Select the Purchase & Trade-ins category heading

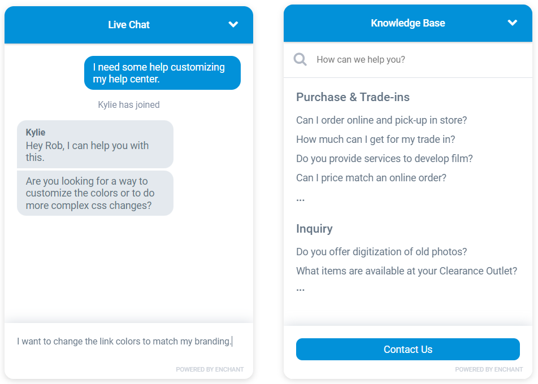(353, 97)
